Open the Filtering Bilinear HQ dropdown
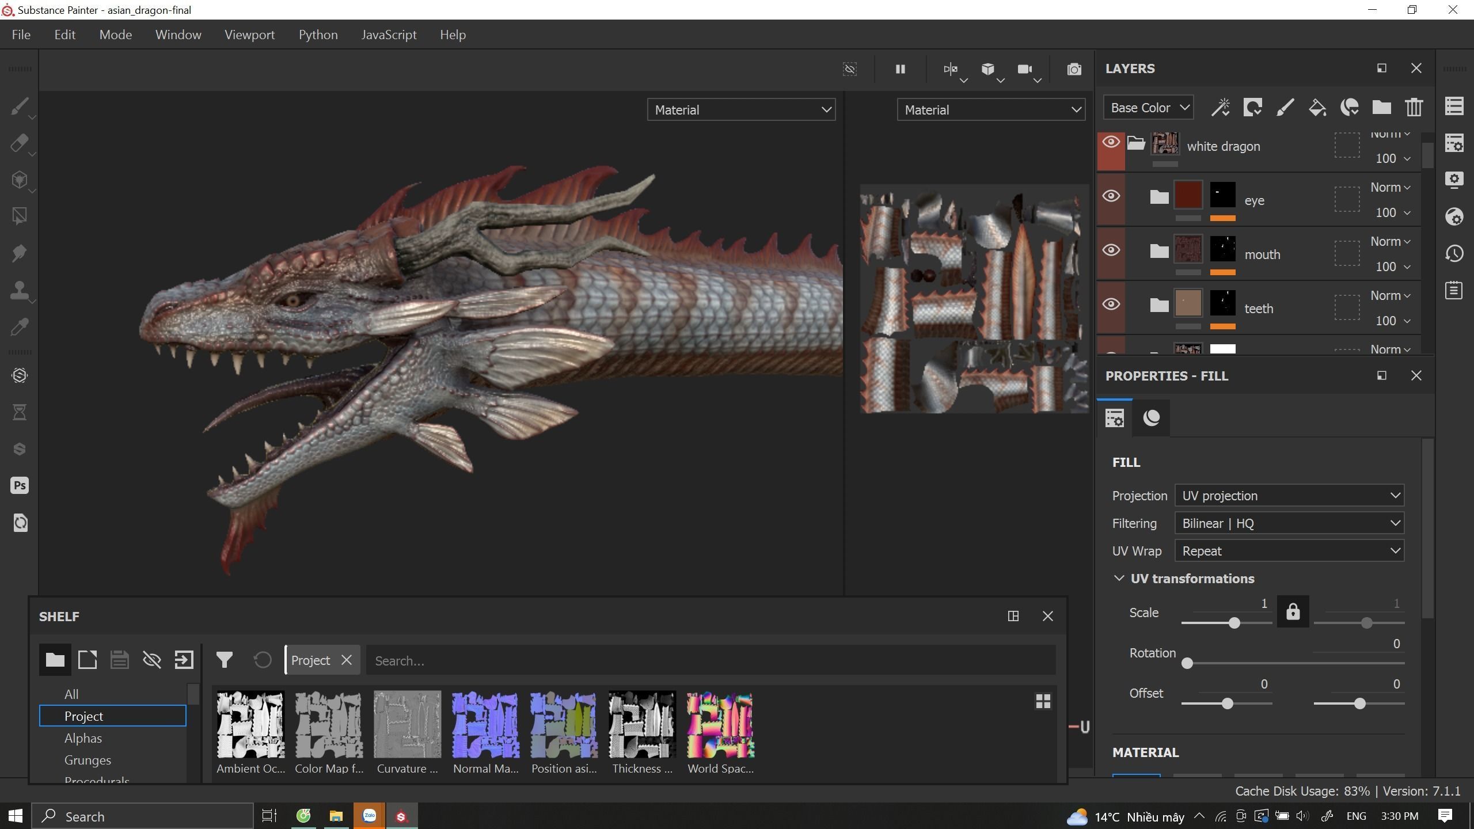Image resolution: width=1474 pixels, height=829 pixels. click(1289, 523)
